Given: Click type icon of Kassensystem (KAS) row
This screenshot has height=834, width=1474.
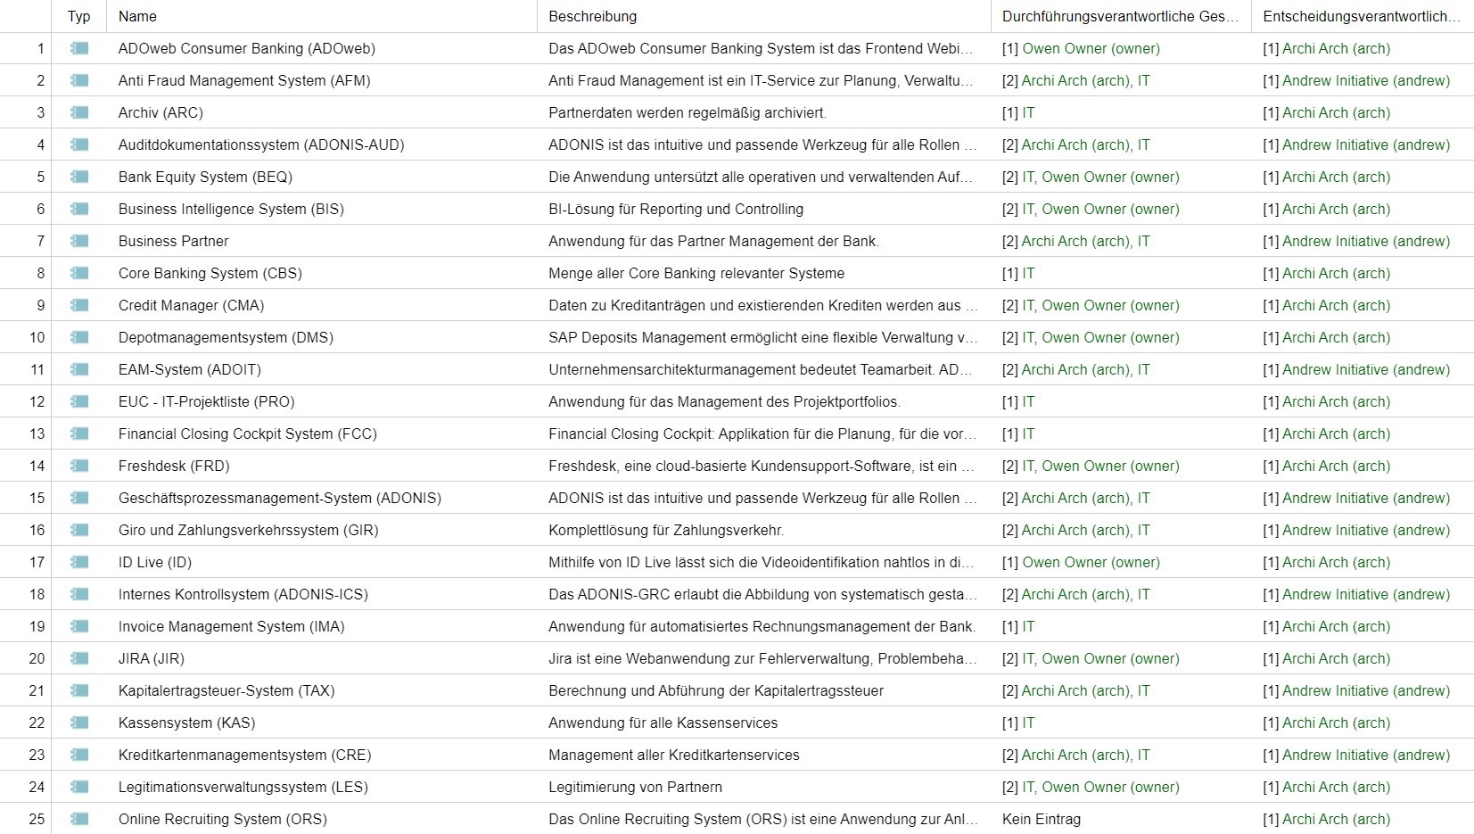Looking at the screenshot, I should coord(79,723).
